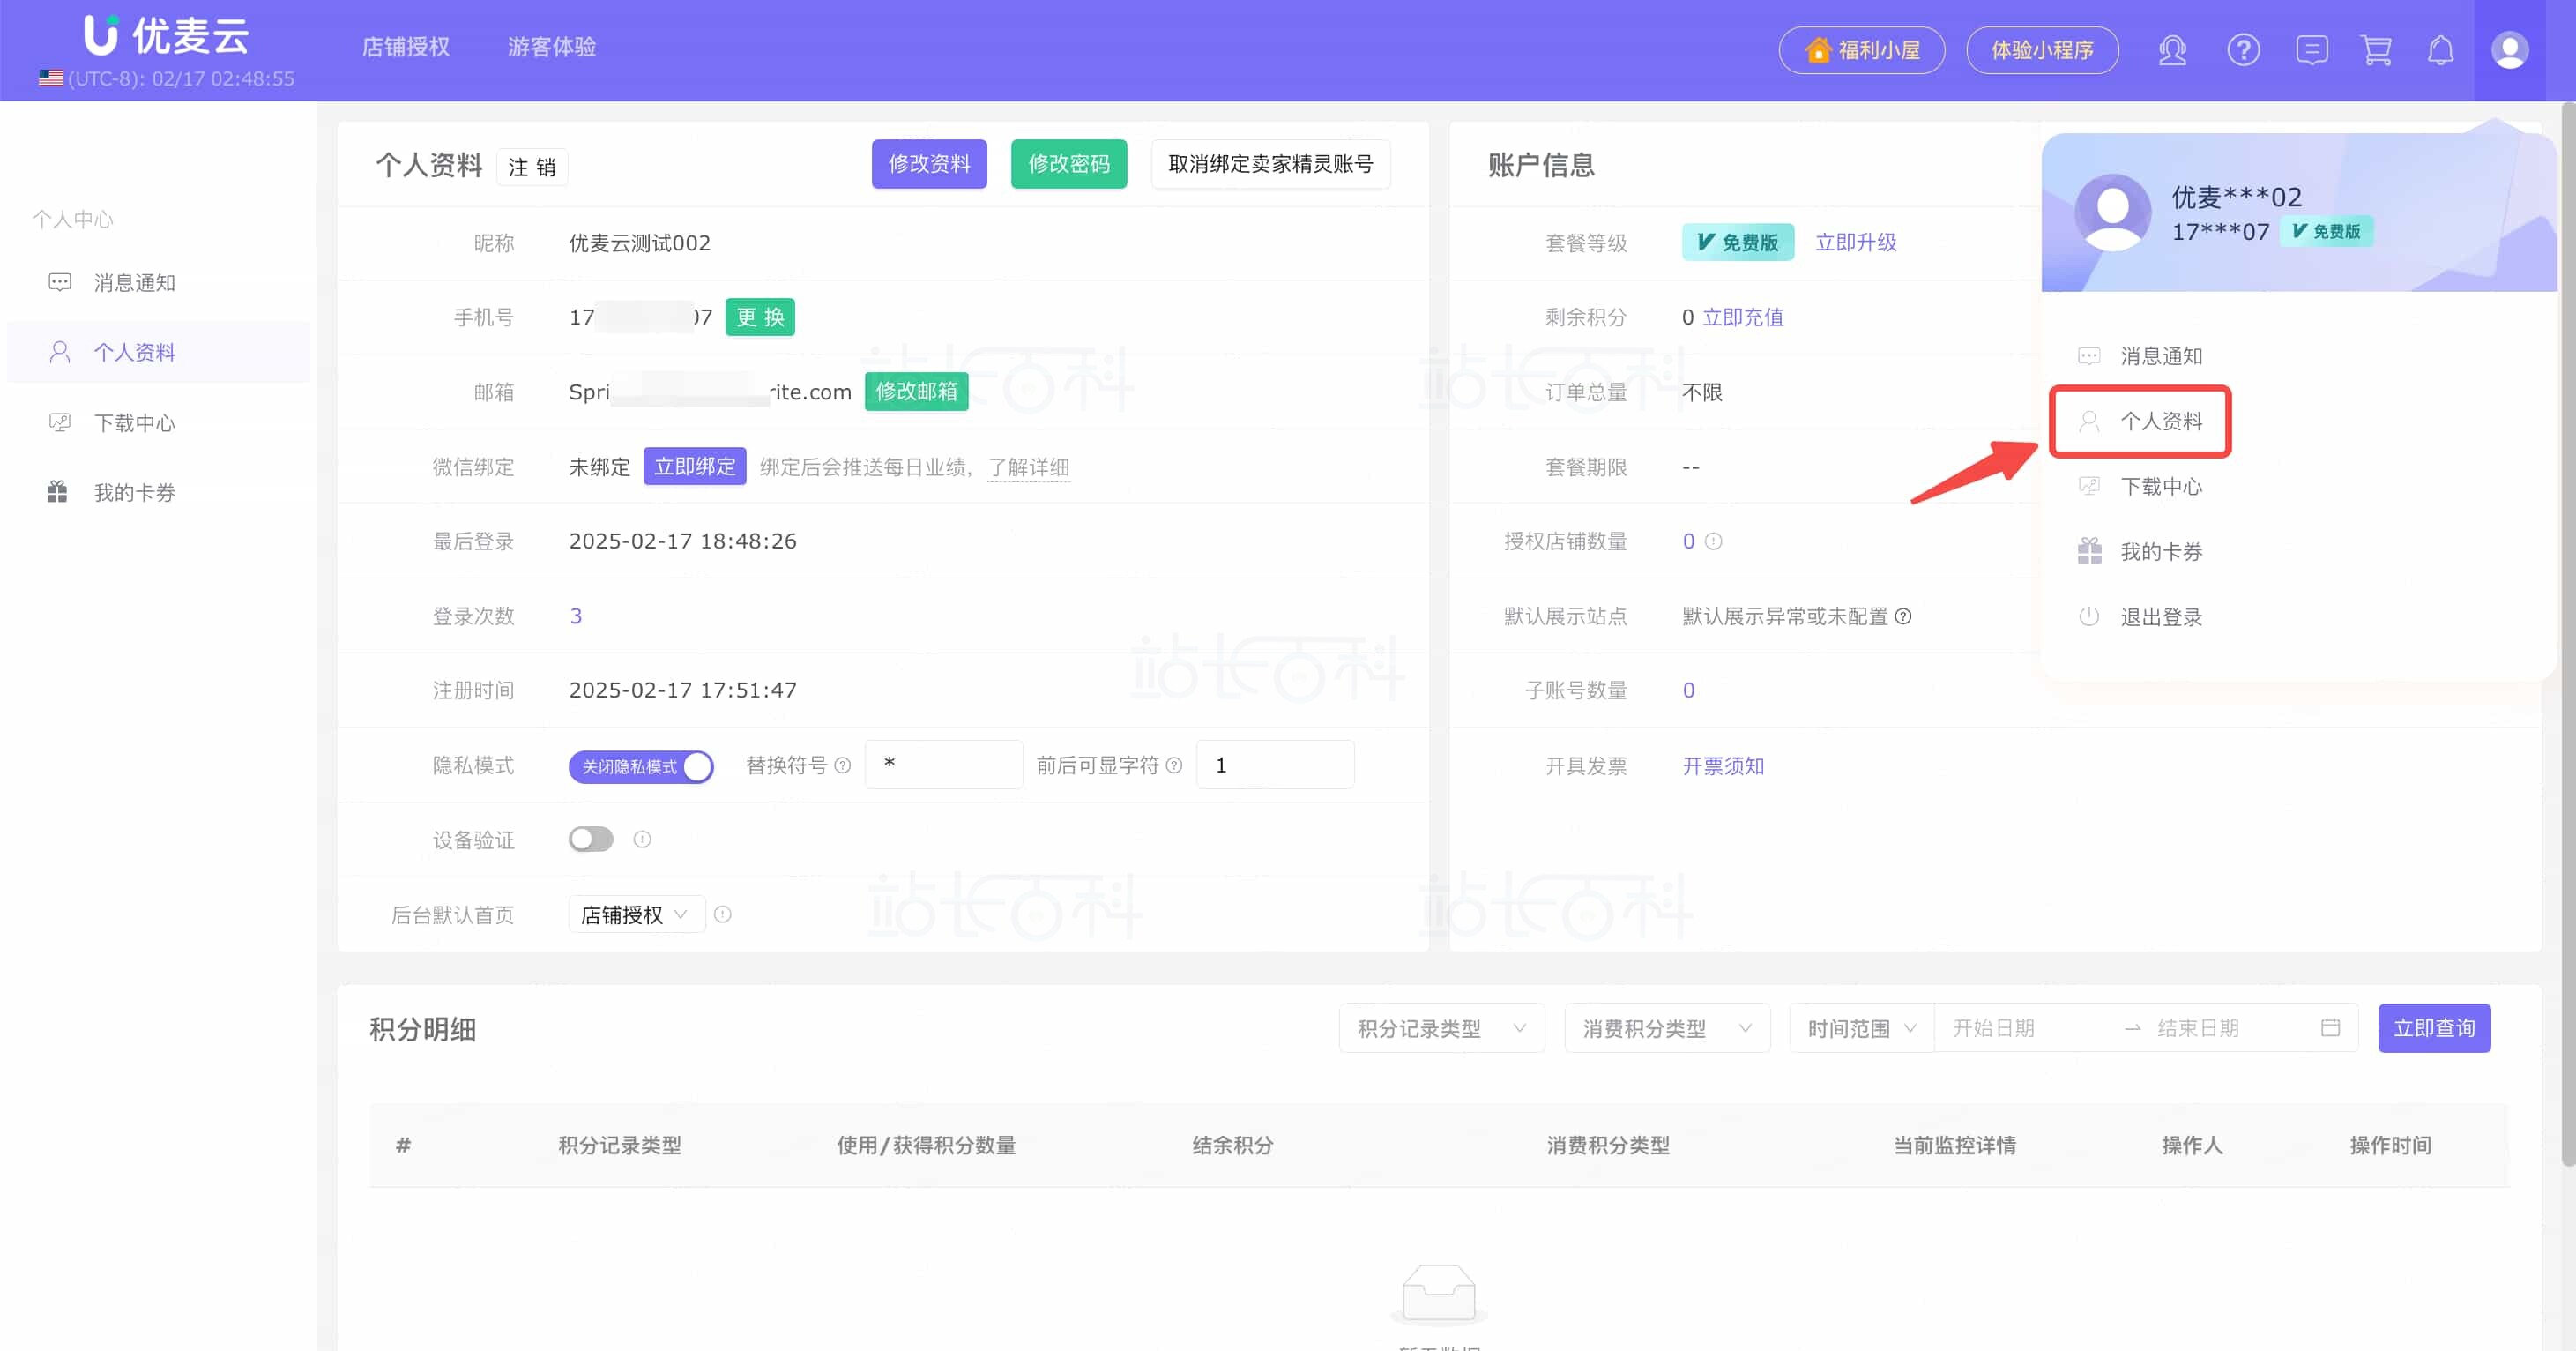Open the message notifications bell icon
2576x1351 pixels.
coord(2442,49)
